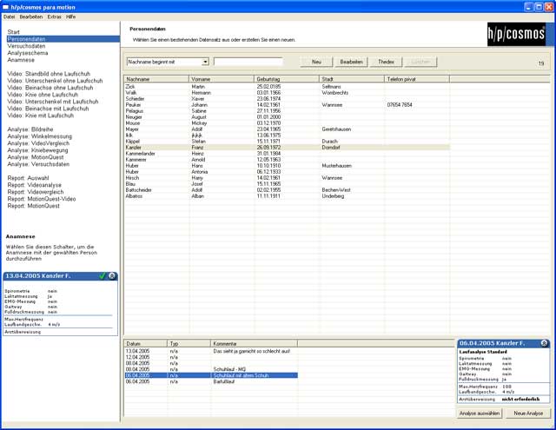556x430 pixels.
Task: Click the h/p/cosmos logo
Action: point(516,34)
